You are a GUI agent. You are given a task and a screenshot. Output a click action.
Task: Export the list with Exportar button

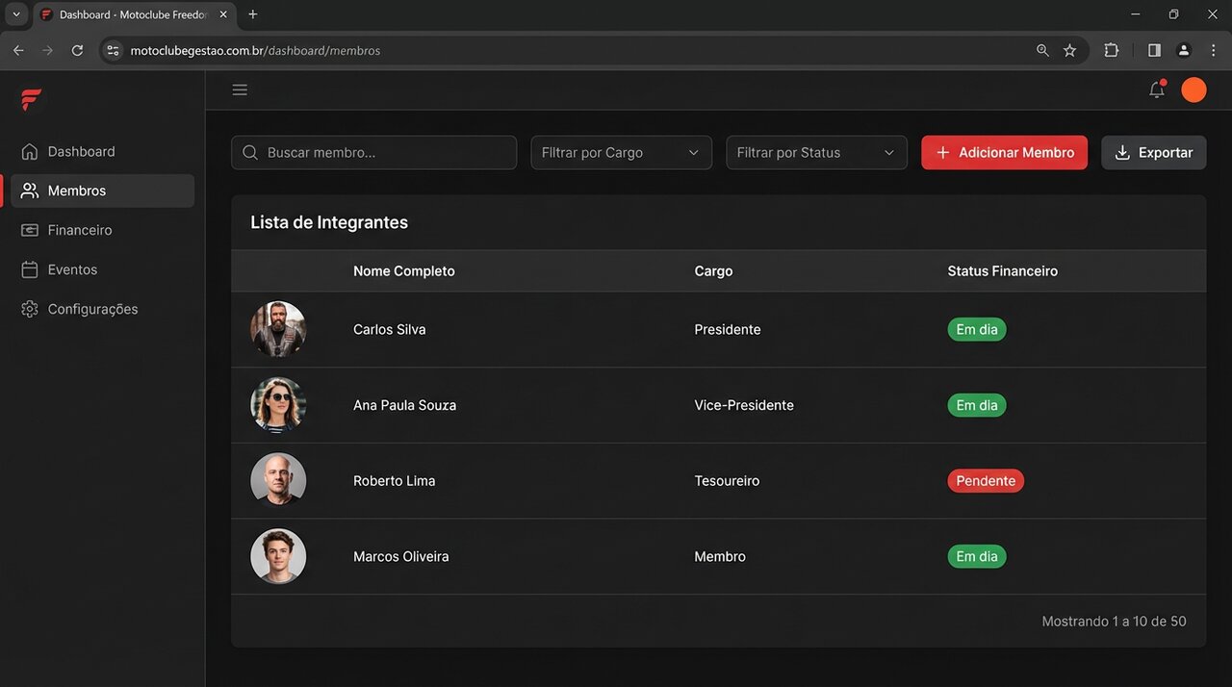(x=1153, y=152)
